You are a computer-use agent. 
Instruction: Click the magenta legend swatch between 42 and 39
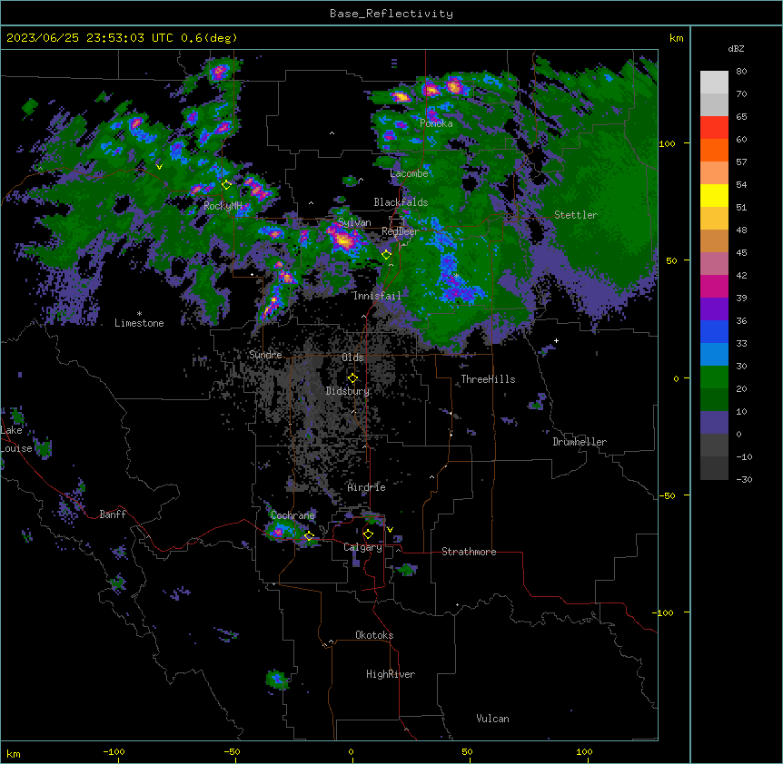coord(714,287)
